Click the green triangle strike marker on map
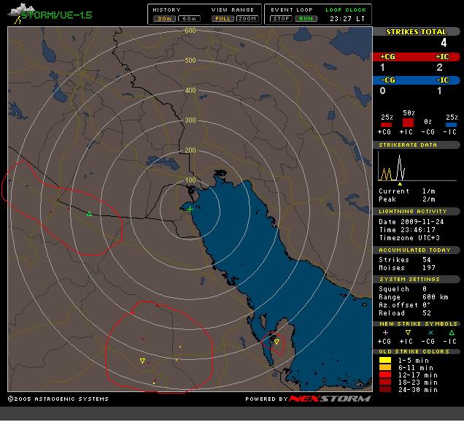The width and height of the screenshot is (464, 422). coord(89,213)
